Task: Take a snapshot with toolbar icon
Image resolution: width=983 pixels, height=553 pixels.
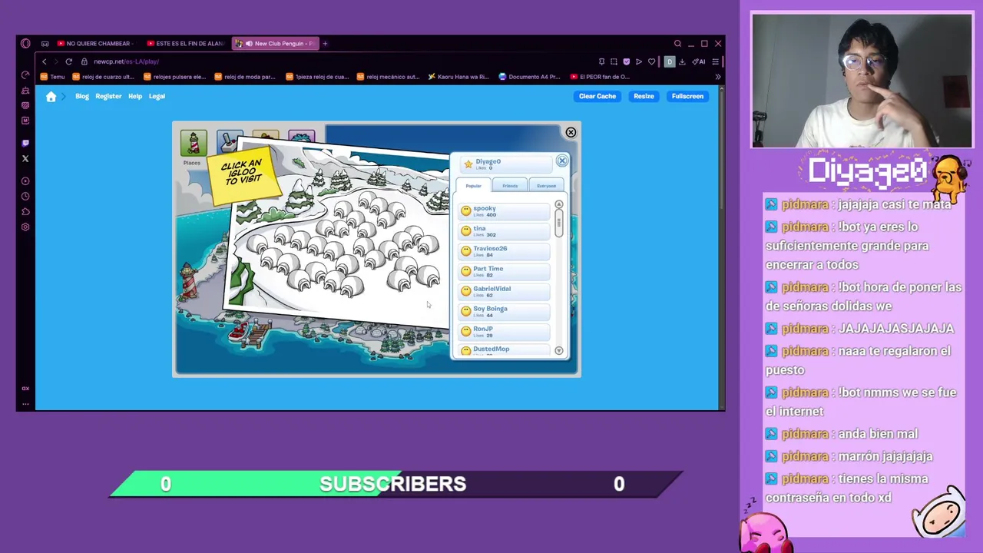Action: [614, 61]
